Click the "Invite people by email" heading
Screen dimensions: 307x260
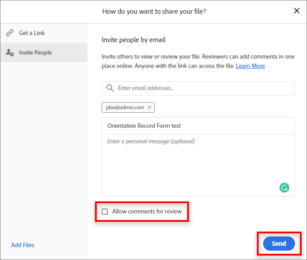coord(134,40)
